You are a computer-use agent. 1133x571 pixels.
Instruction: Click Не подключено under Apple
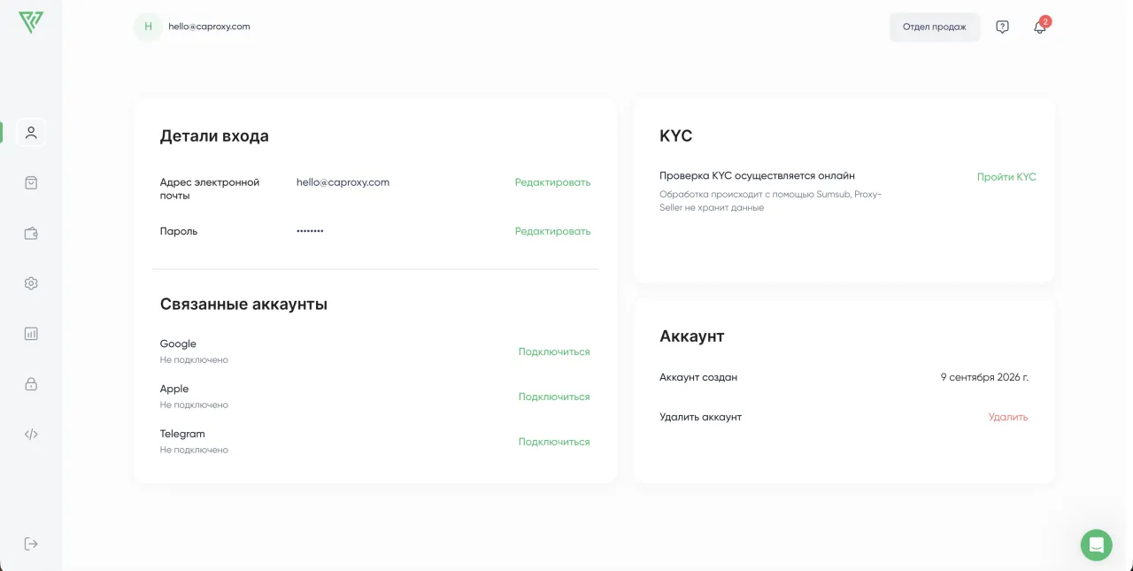point(194,405)
